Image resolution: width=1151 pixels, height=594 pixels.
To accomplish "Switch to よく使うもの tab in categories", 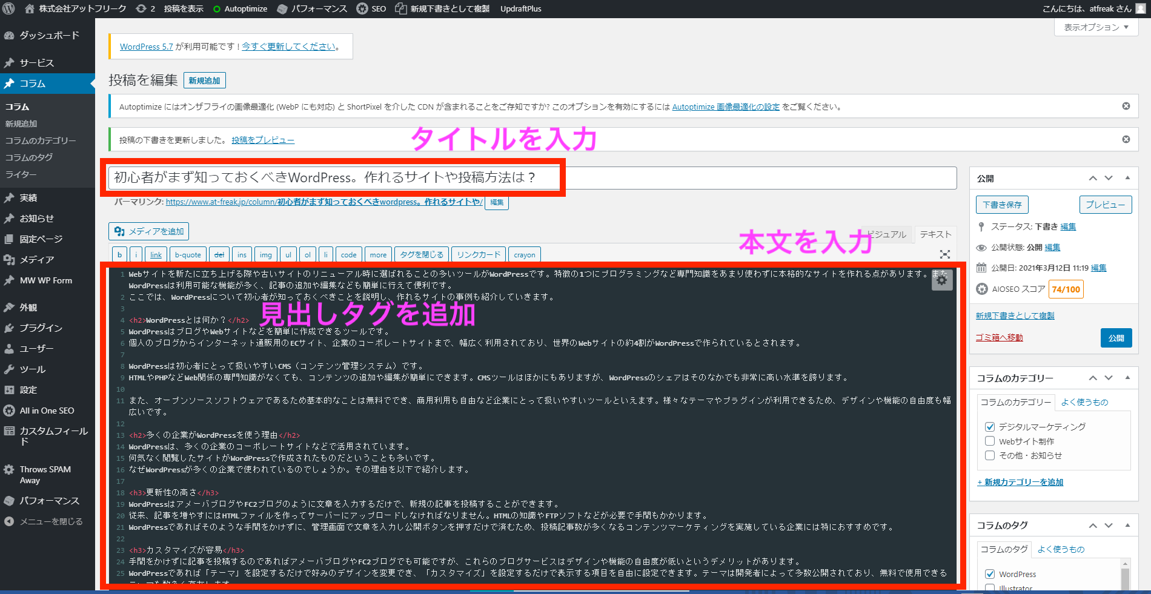I will [1084, 402].
